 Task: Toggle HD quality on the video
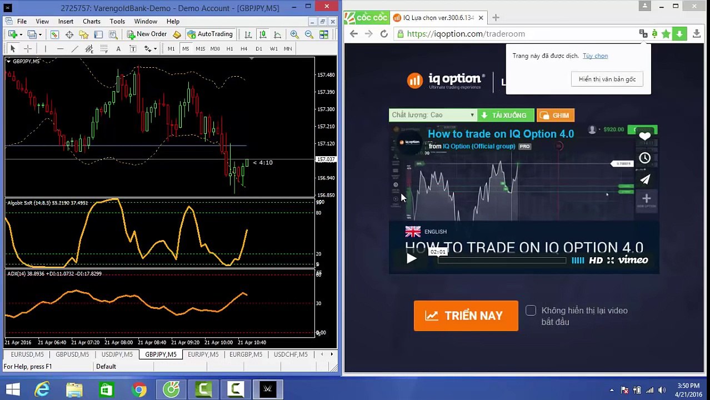pyautogui.click(x=596, y=260)
